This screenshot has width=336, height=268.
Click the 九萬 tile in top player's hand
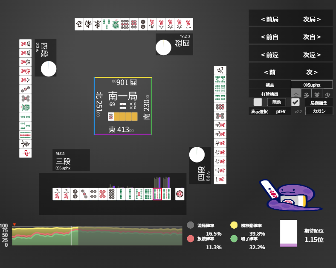[152, 24]
